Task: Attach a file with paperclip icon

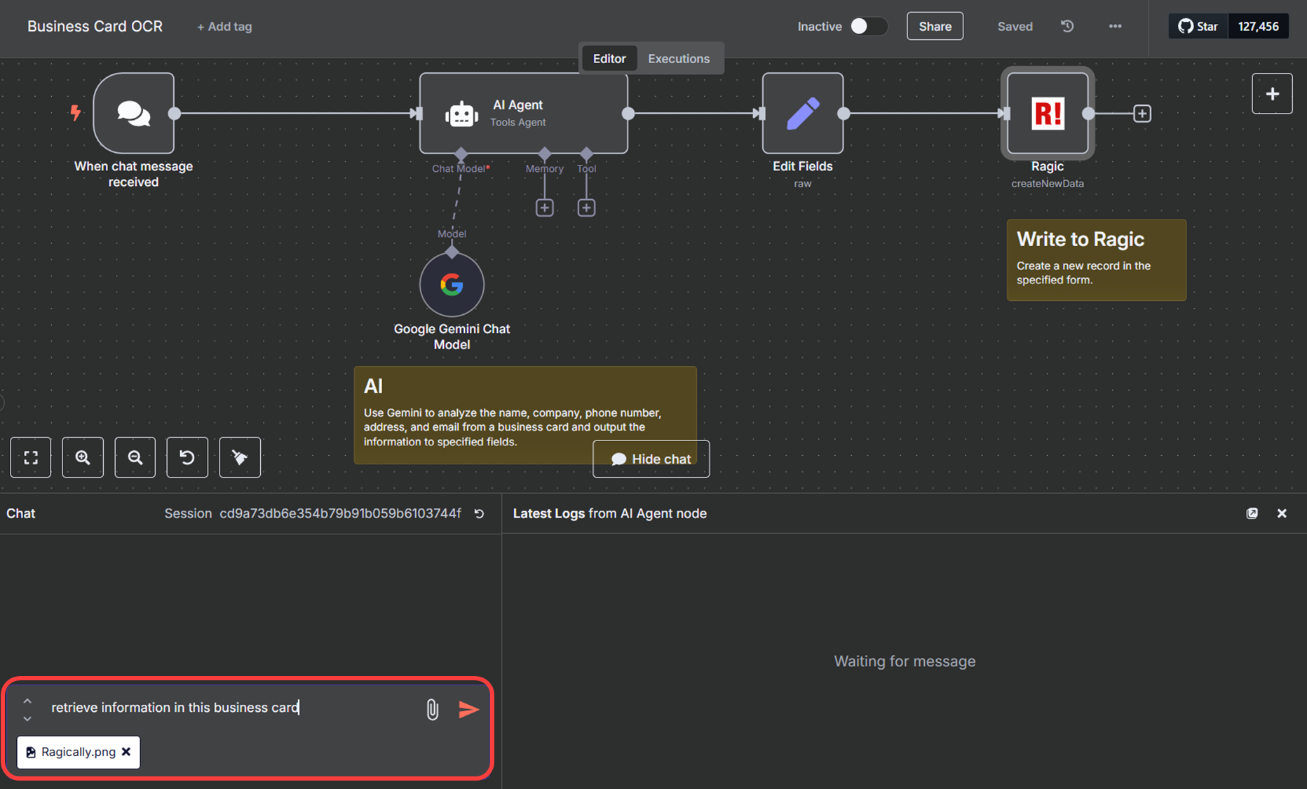Action: (433, 709)
